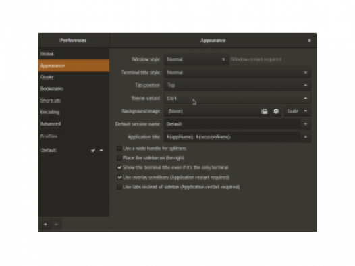Remove profile with the minus button

point(56,224)
